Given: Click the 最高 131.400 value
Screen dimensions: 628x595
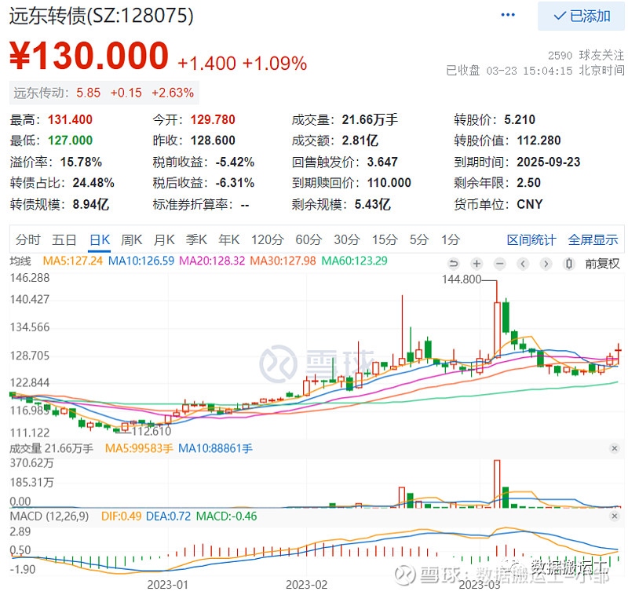Looking at the screenshot, I should click(x=70, y=119).
